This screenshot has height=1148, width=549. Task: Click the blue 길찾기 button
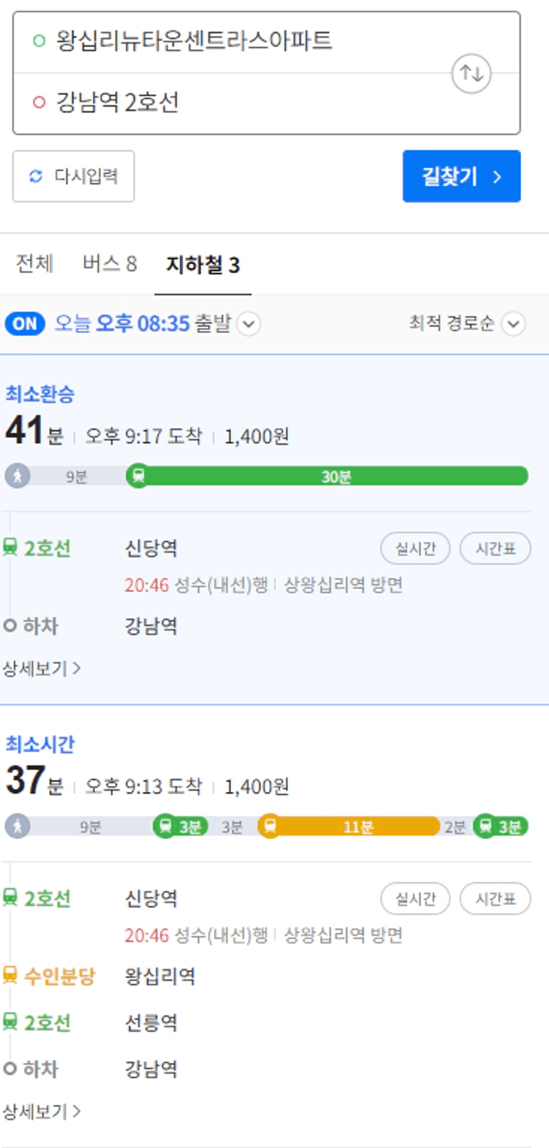(x=461, y=176)
